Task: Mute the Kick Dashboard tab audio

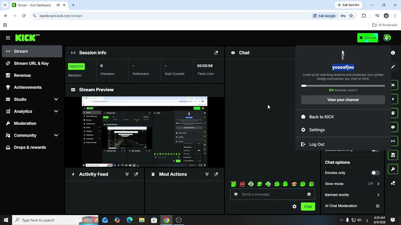Action: pyautogui.click(x=58, y=5)
